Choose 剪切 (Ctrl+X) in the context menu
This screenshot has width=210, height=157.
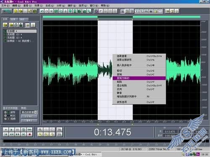point(139,71)
